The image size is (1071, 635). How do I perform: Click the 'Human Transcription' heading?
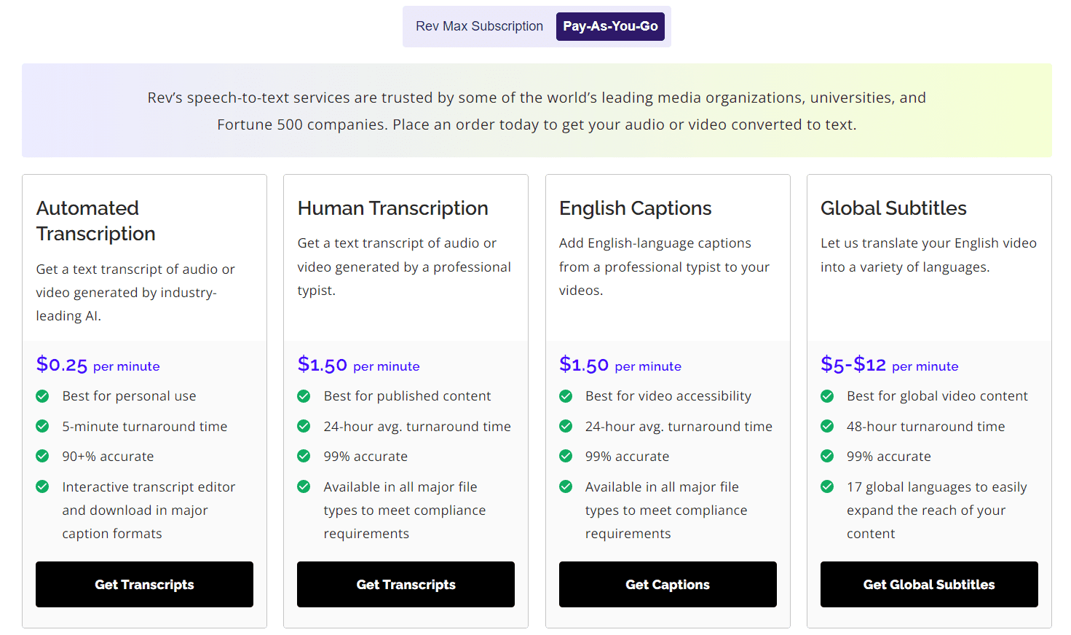tap(393, 208)
